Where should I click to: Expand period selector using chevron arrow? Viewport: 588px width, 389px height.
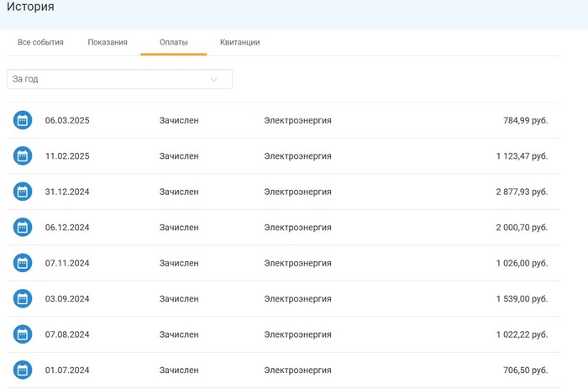click(213, 80)
